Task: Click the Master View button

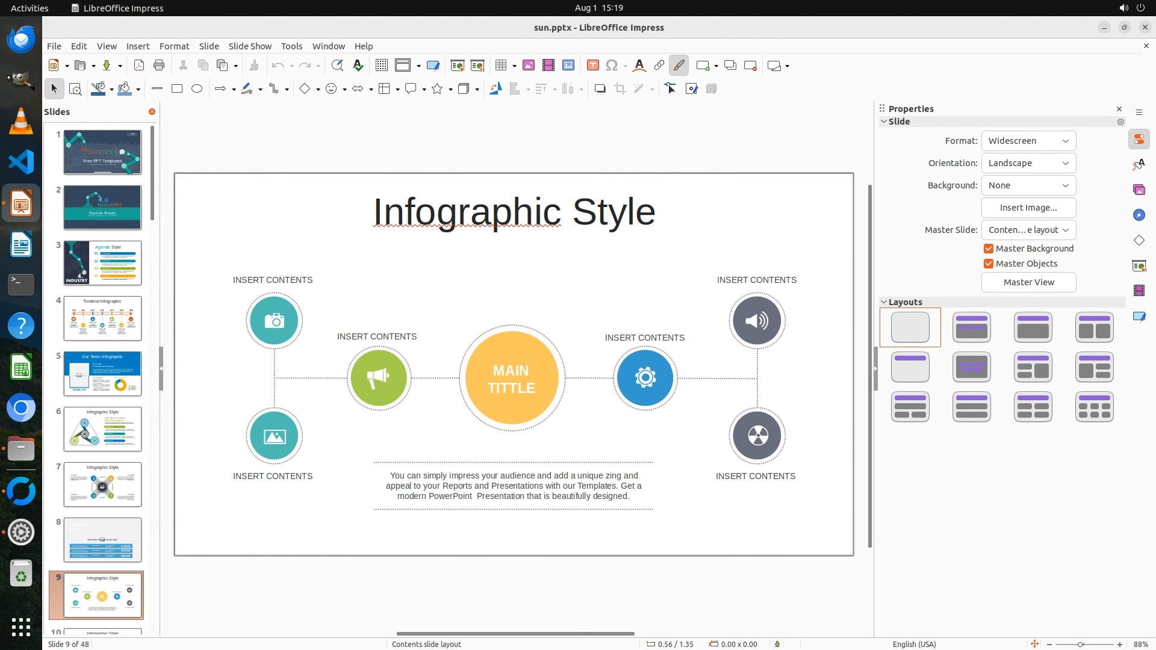Action: [1028, 282]
